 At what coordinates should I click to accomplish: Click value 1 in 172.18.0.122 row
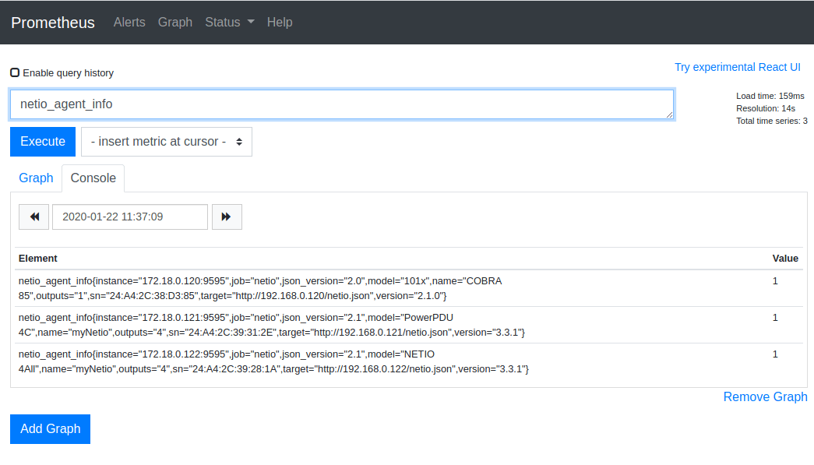click(x=775, y=354)
